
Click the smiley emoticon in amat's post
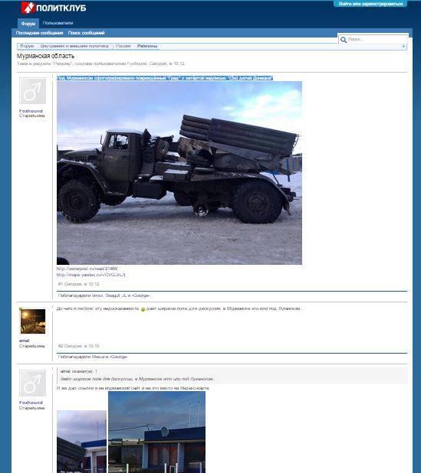(143, 309)
